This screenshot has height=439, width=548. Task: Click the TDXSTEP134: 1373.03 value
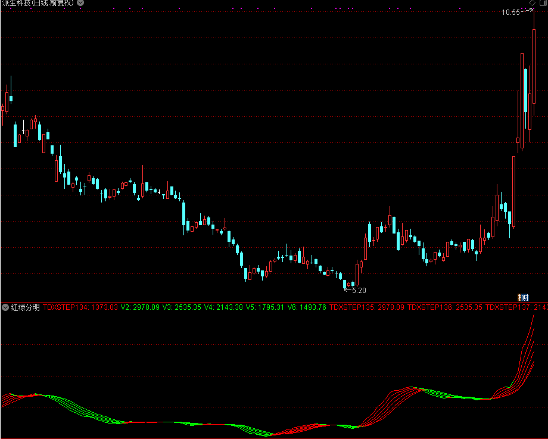pyautogui.click(x=80, y=307)
